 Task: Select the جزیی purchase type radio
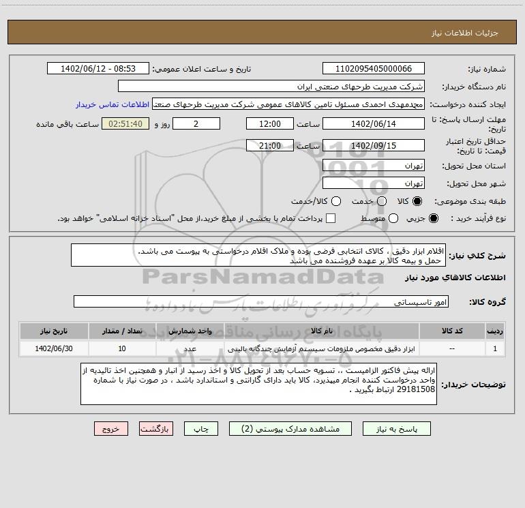[x=433, y=218]
